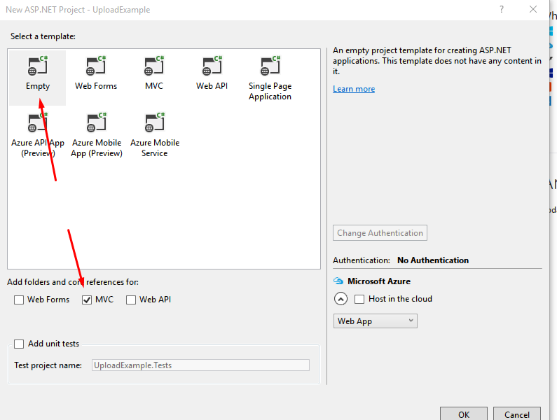This screenshot has height=420, width=557.
Task: Pick Azure Mobile App (Preview) template icon
Action: (97, 122)
